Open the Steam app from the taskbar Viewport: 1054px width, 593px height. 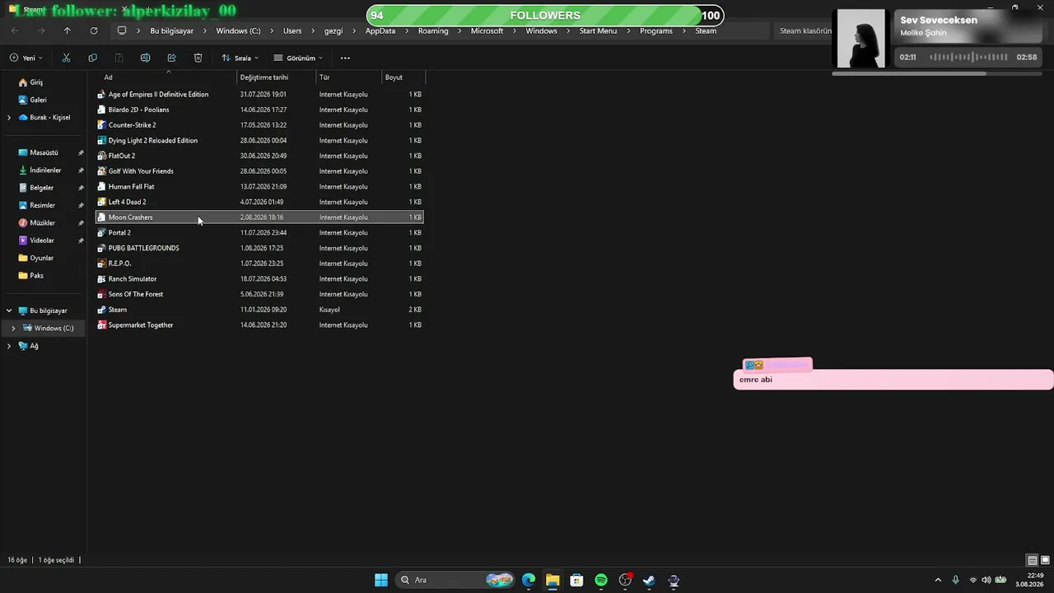click(x=649, y=580)
